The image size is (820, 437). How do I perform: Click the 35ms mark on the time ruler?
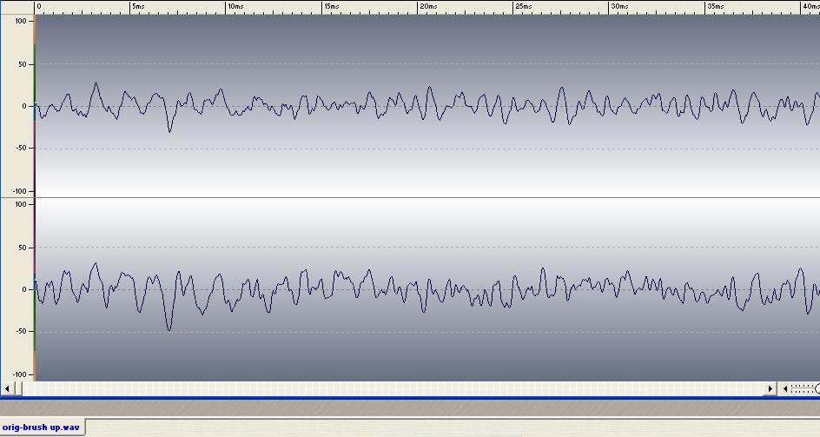pyautogui.click(x=716, y=6)
